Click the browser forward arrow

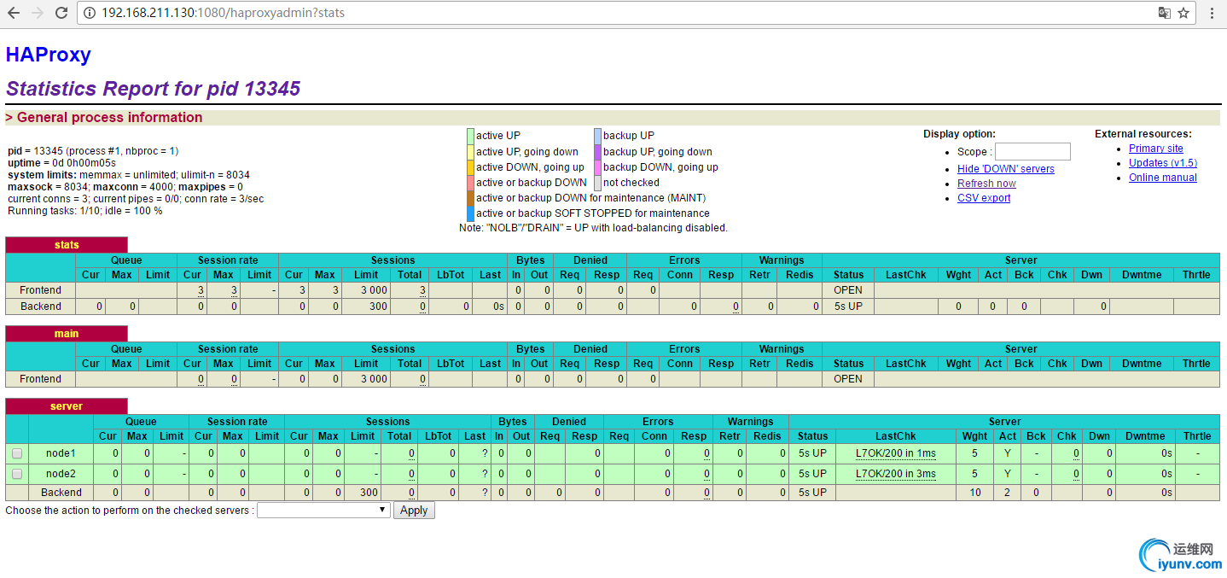point(38,13)
